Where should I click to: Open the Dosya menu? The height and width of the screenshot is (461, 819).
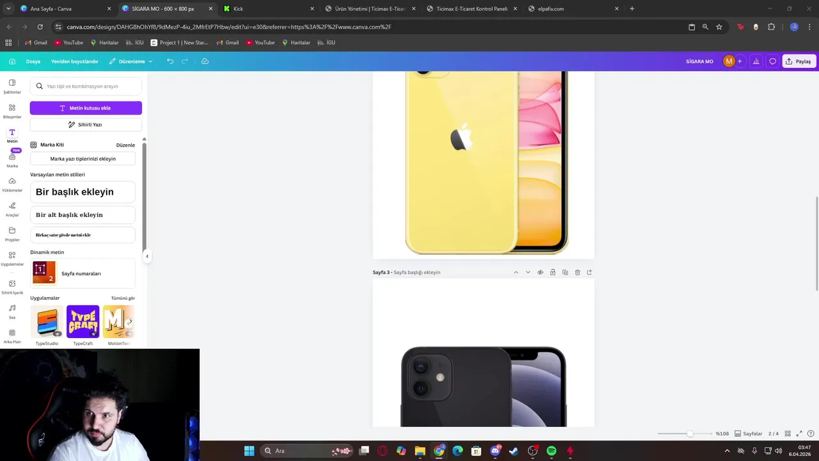[33, 61]
